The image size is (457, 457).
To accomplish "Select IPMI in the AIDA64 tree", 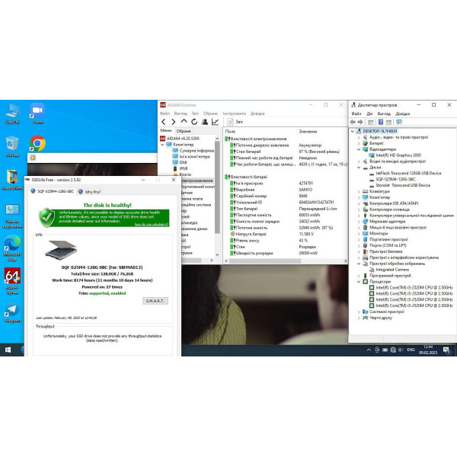I will [x=180, y=168].
